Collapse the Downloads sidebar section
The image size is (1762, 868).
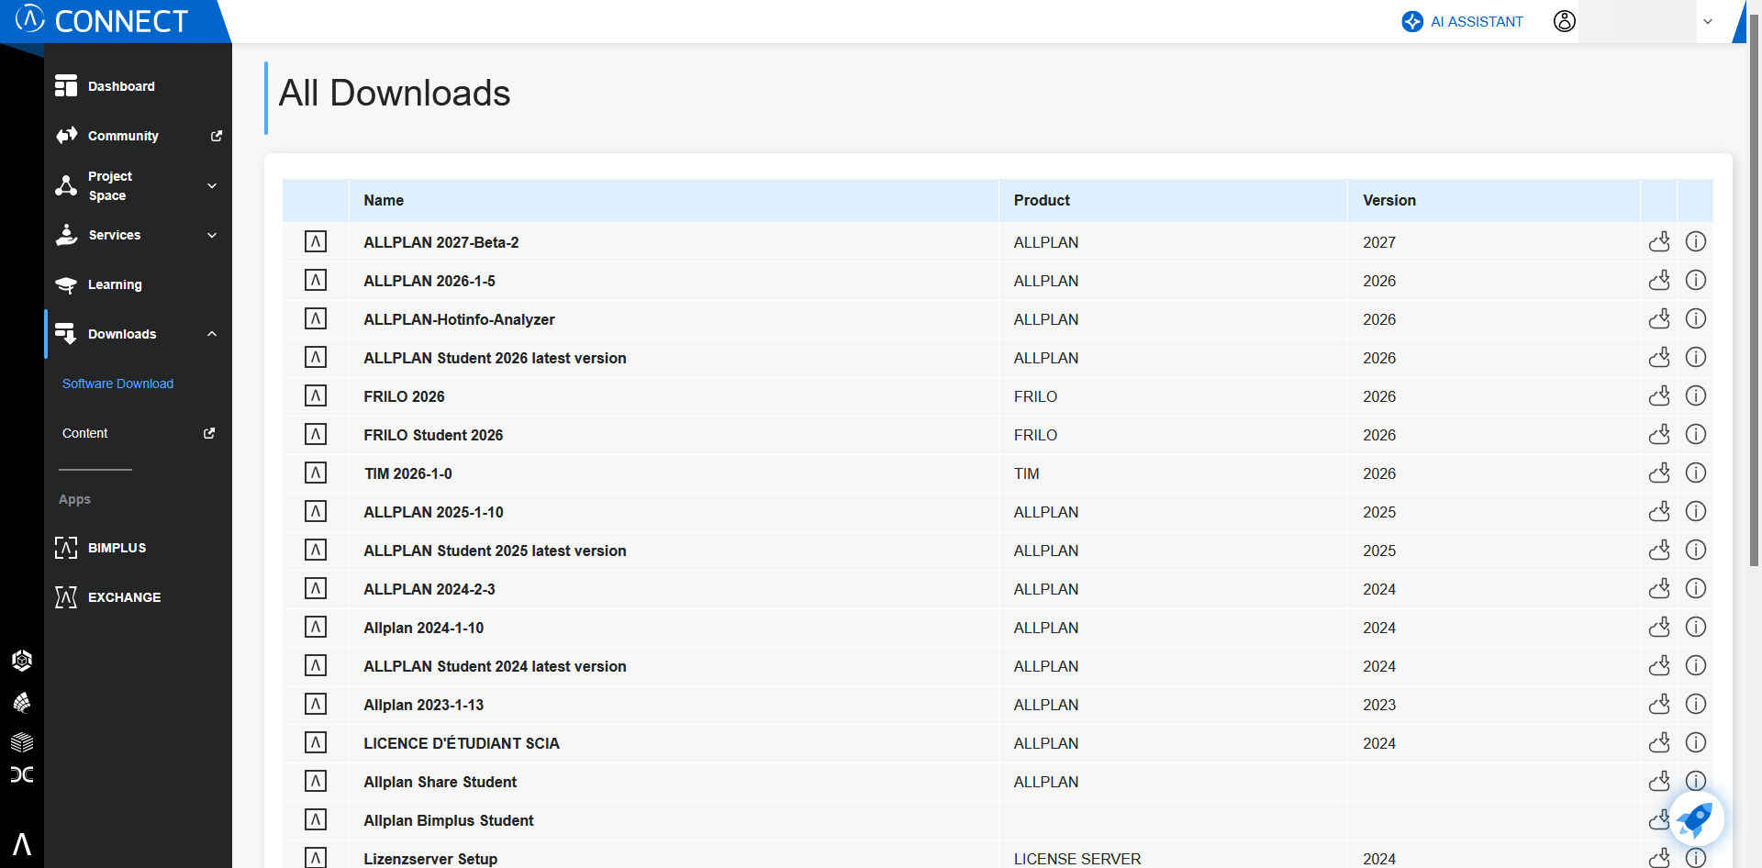(138, 334)
